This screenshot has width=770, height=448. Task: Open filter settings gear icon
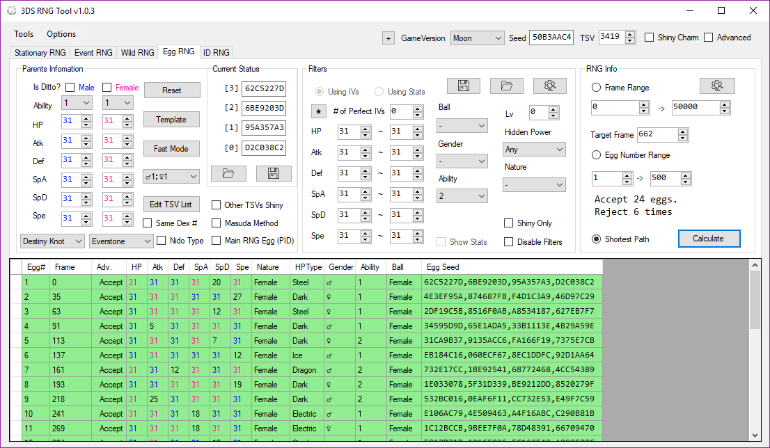(549, 86)
